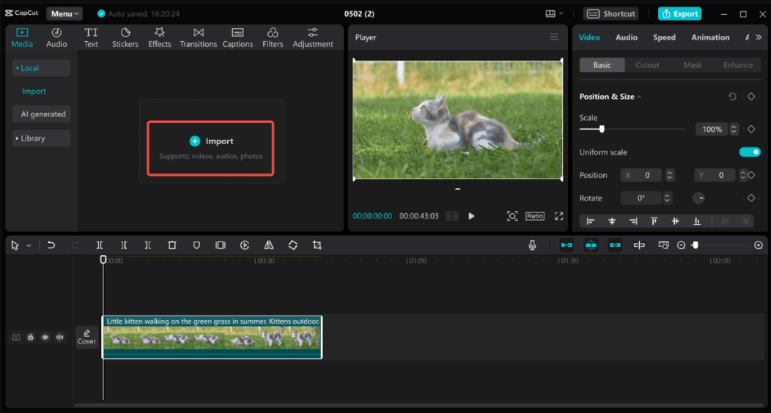Click the Rotate dial knob

(698, 198)
